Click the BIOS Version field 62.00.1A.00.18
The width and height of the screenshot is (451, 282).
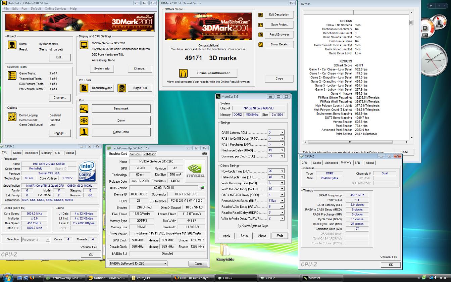point(164,188)
